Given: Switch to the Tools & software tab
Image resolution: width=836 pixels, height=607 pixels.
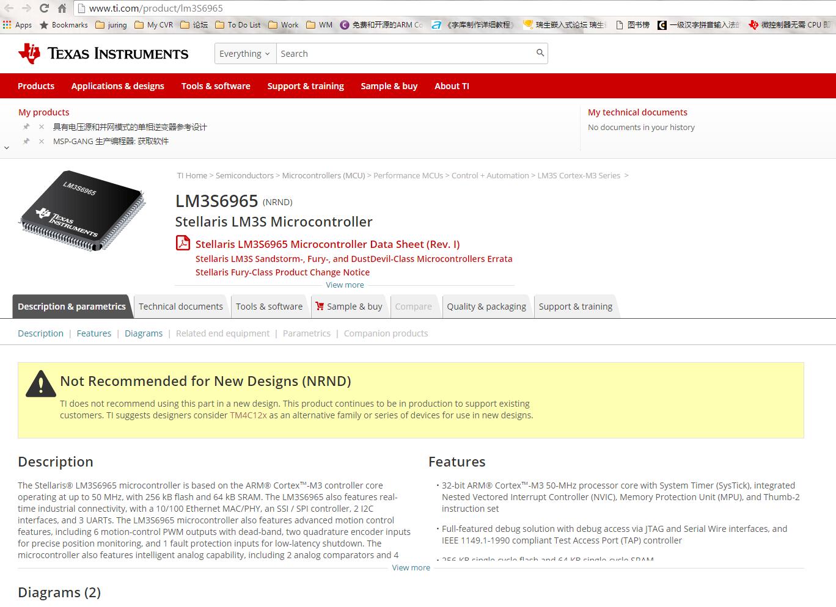Looking at the screenshot, I should [269, 307].
